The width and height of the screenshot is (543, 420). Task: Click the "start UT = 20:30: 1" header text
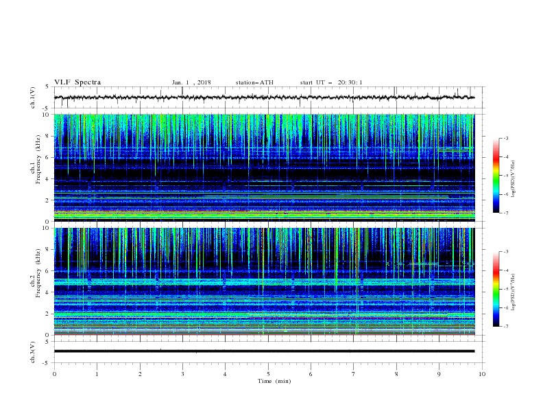[331, 82]
